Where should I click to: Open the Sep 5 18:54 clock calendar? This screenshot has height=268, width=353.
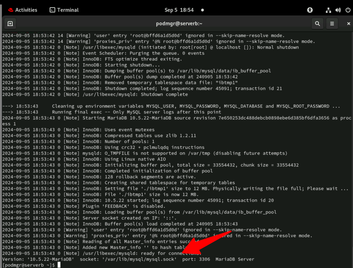pos(179,10)
